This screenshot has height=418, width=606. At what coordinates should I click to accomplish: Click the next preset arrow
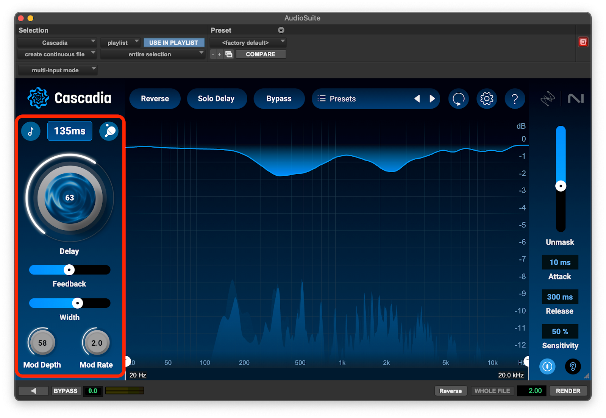coord(432,99)
